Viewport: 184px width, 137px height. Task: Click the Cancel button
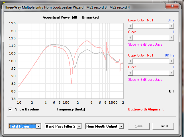(163, 126)
